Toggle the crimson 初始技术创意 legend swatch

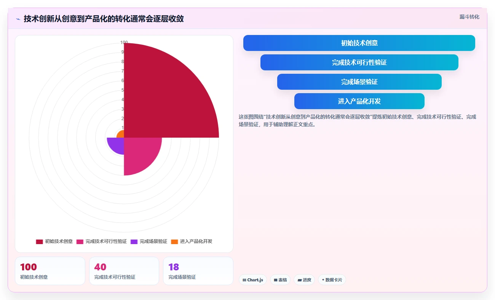(39, 241)
